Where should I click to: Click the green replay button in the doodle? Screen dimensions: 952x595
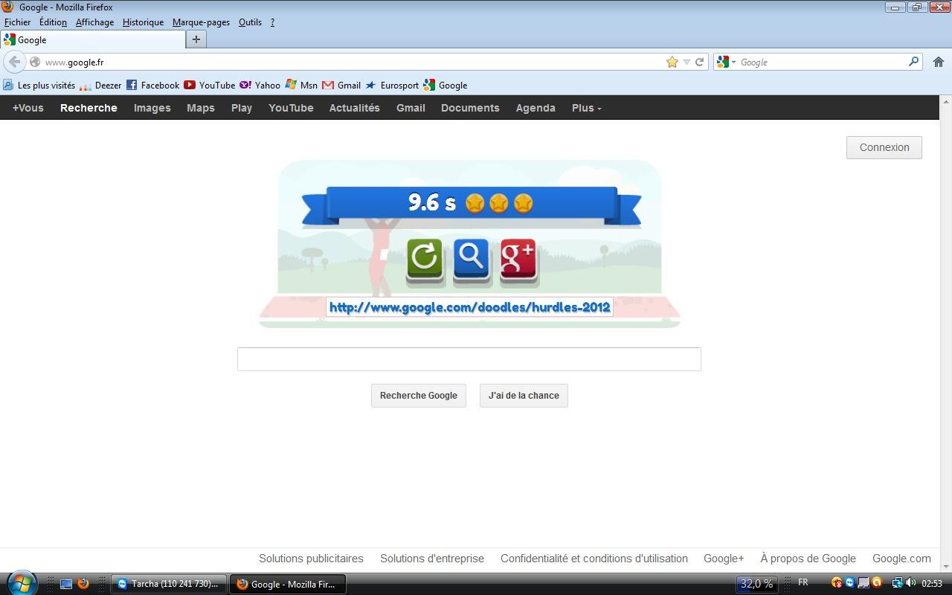click(425, 260)
